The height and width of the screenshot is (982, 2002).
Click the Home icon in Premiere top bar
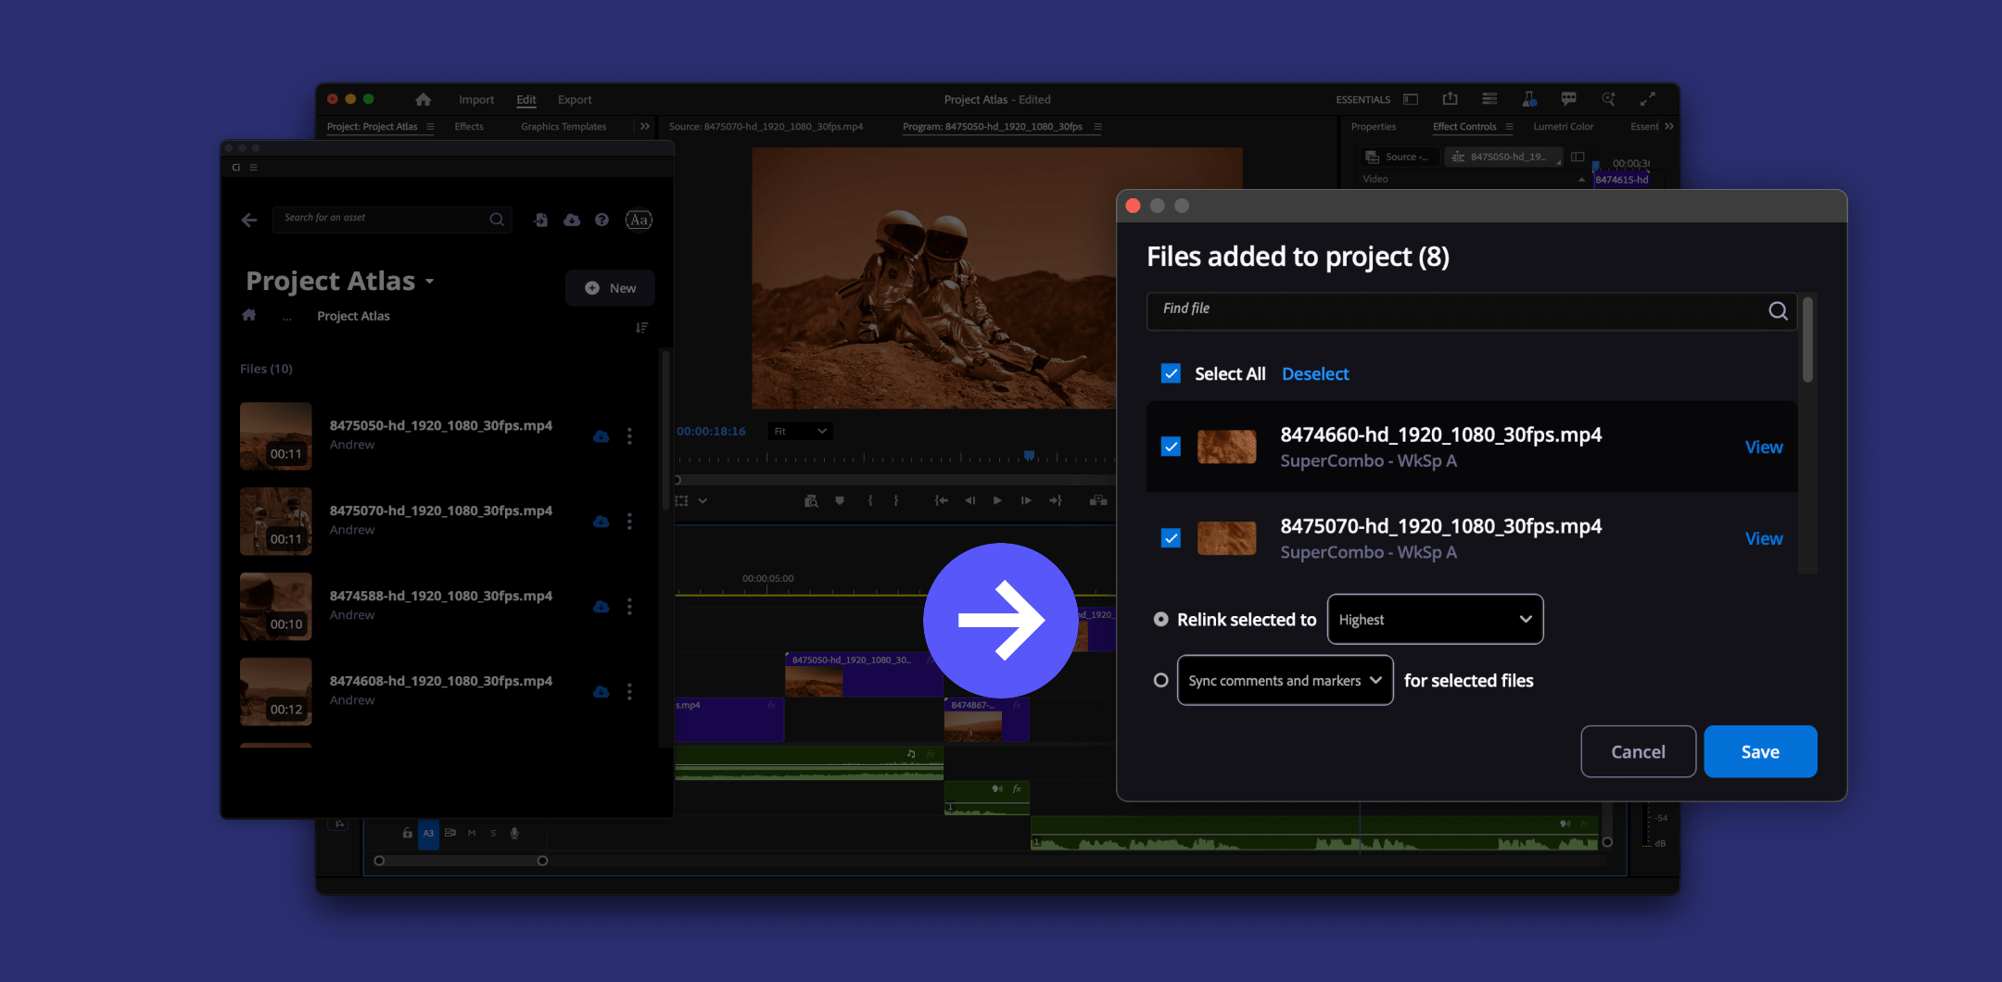coord(424,99)
